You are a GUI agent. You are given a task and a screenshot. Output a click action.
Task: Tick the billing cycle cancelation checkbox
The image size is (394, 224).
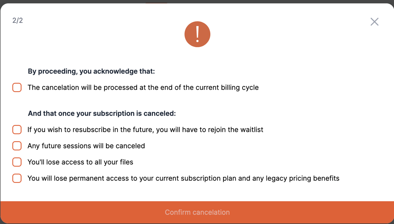click(x=17, y=88)
